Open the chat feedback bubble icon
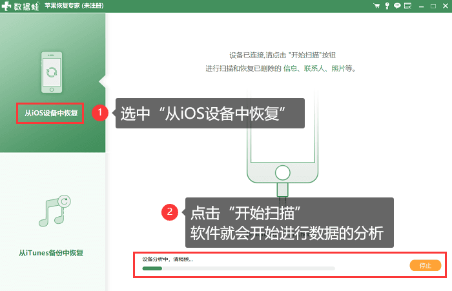Image resolution: width=452 pixels, height=291 pixels. pos(396,6)
